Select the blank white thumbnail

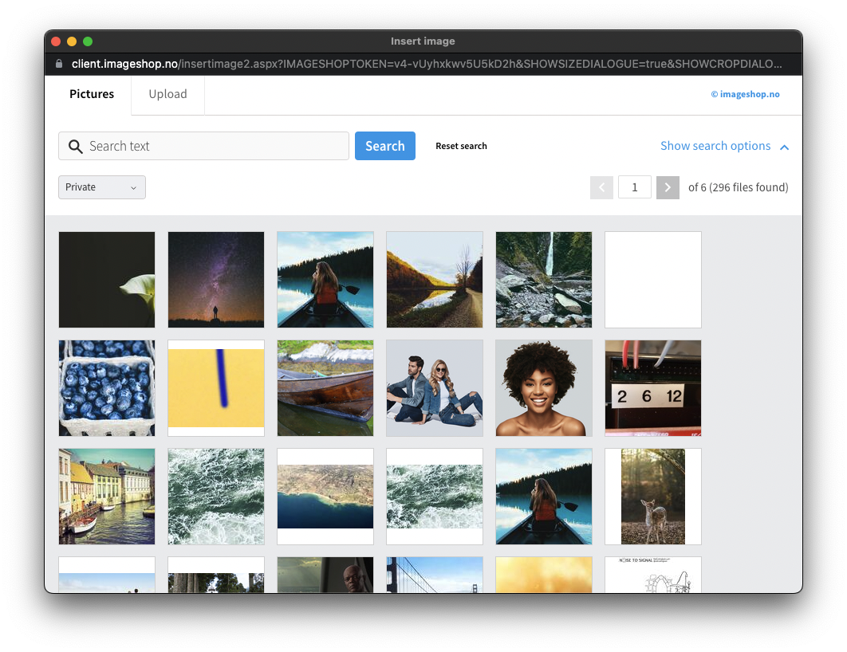point(653,280)
